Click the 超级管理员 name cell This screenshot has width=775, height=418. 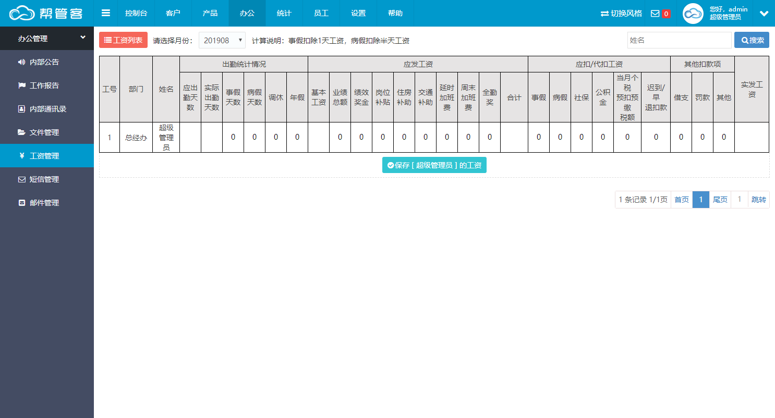[166, 138]
